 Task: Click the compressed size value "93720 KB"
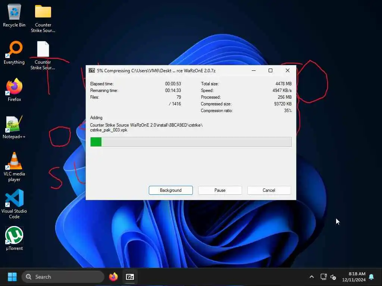pos(283,104)
